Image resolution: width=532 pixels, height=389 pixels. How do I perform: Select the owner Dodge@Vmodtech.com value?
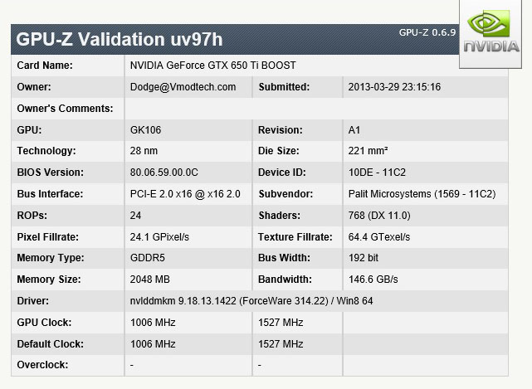183,87
